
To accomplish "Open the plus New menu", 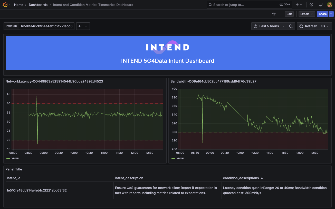I will click(x=299, y=5).
